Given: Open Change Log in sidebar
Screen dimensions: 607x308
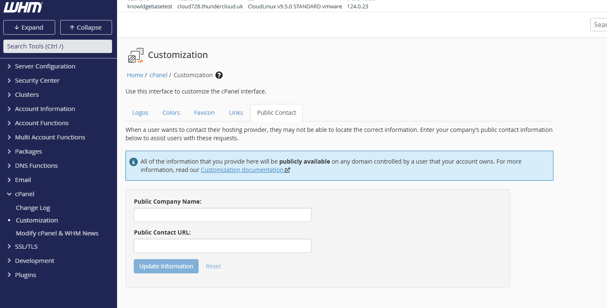Looking at the screenshot, I should 33,208.
